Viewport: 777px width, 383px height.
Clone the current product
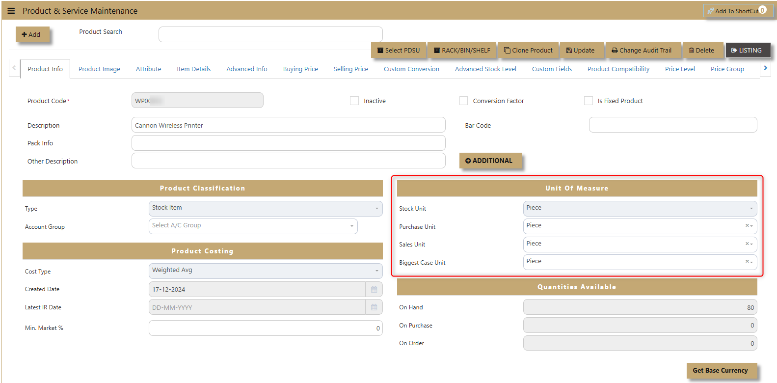[528, 50]
